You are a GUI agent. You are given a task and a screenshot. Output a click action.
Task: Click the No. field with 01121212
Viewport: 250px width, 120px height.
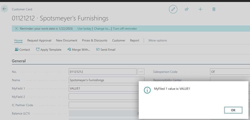(x=103, y=72)
